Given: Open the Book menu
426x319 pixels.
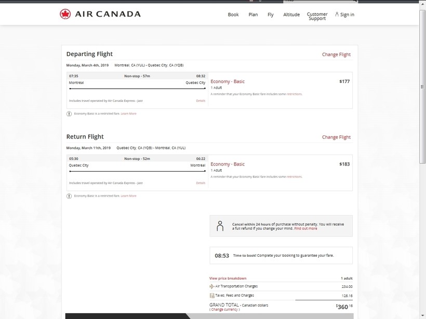Looking at the screenshot, I should (233, 15).
